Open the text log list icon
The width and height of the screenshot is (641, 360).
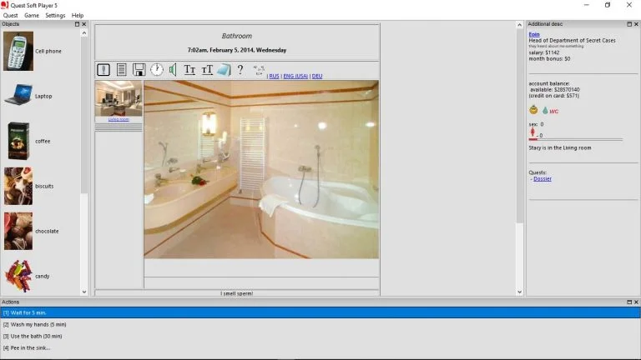click(x=121, y=70)
